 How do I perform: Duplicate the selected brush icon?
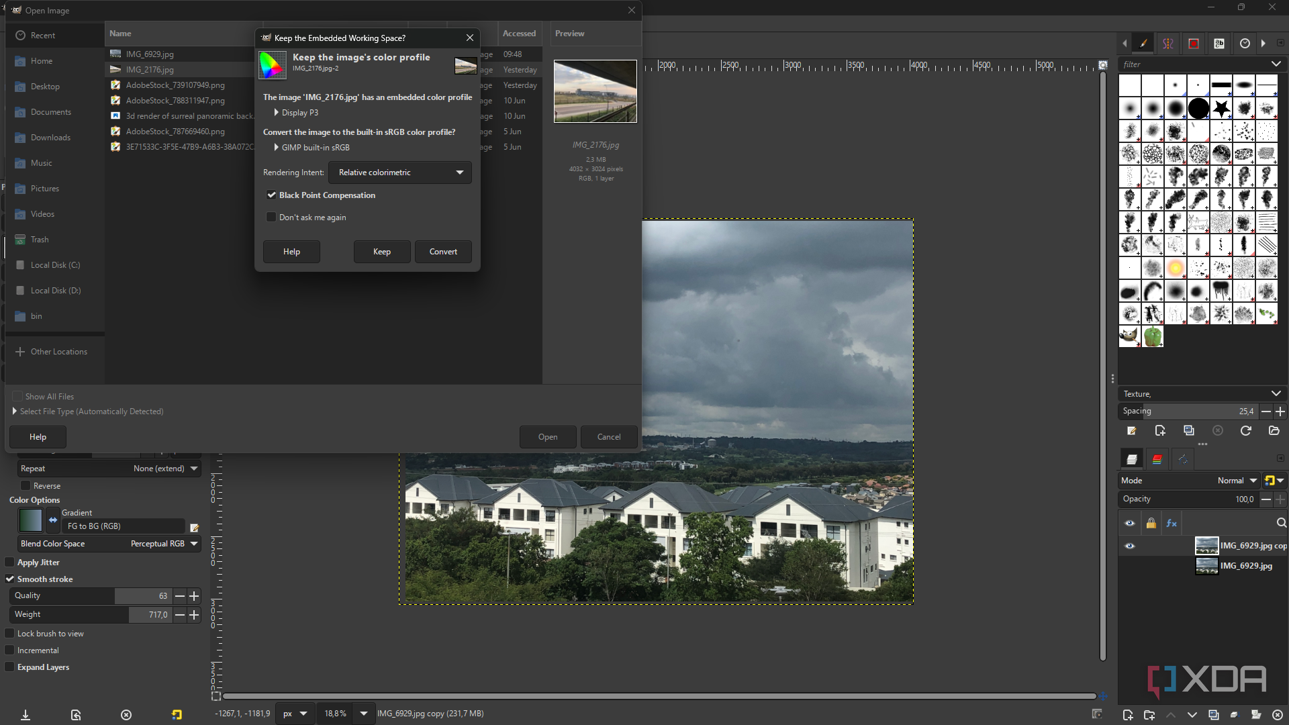click(x=1189, y=431)
